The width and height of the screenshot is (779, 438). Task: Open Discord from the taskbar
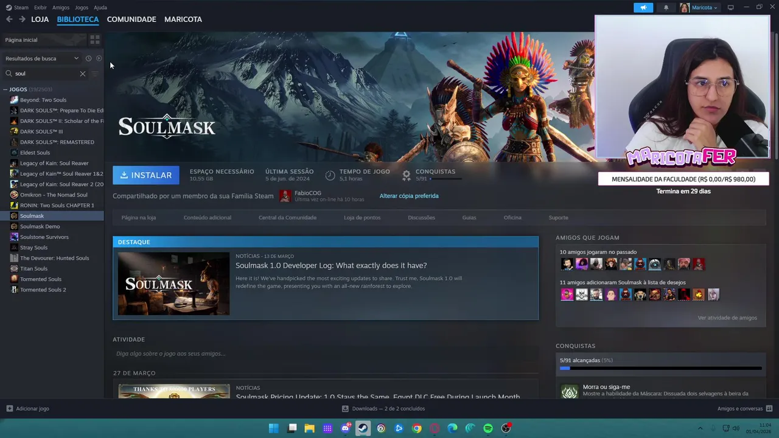point(346,428)
